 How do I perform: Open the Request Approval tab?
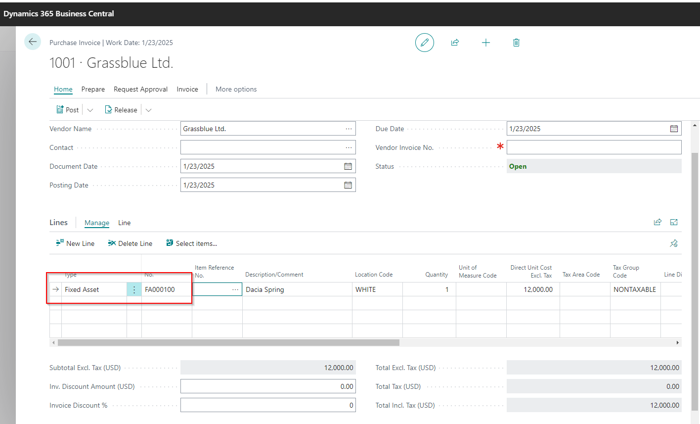click(x=140, y=89)
